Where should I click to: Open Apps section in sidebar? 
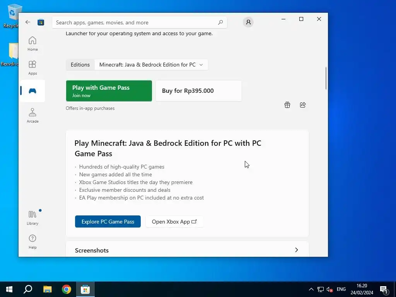point(32,68)
